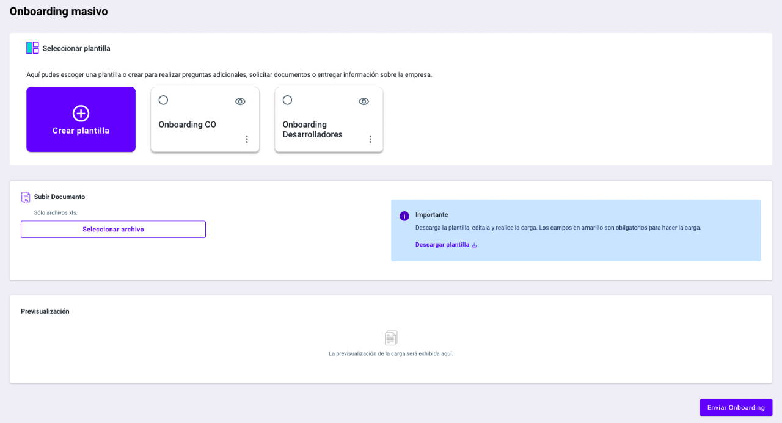This screenshot has width=782, height=423.
Task: Open the Descargar plantilla link text
Action: coord(442,245)
